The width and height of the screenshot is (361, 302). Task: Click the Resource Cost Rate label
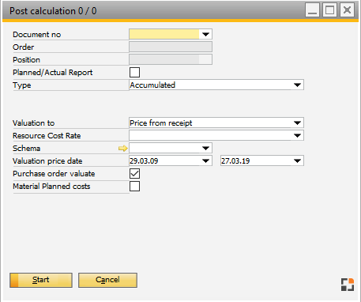tap(47, 135)
